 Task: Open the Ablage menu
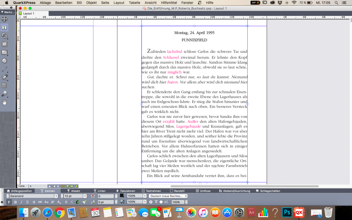(x=45, y=3)
